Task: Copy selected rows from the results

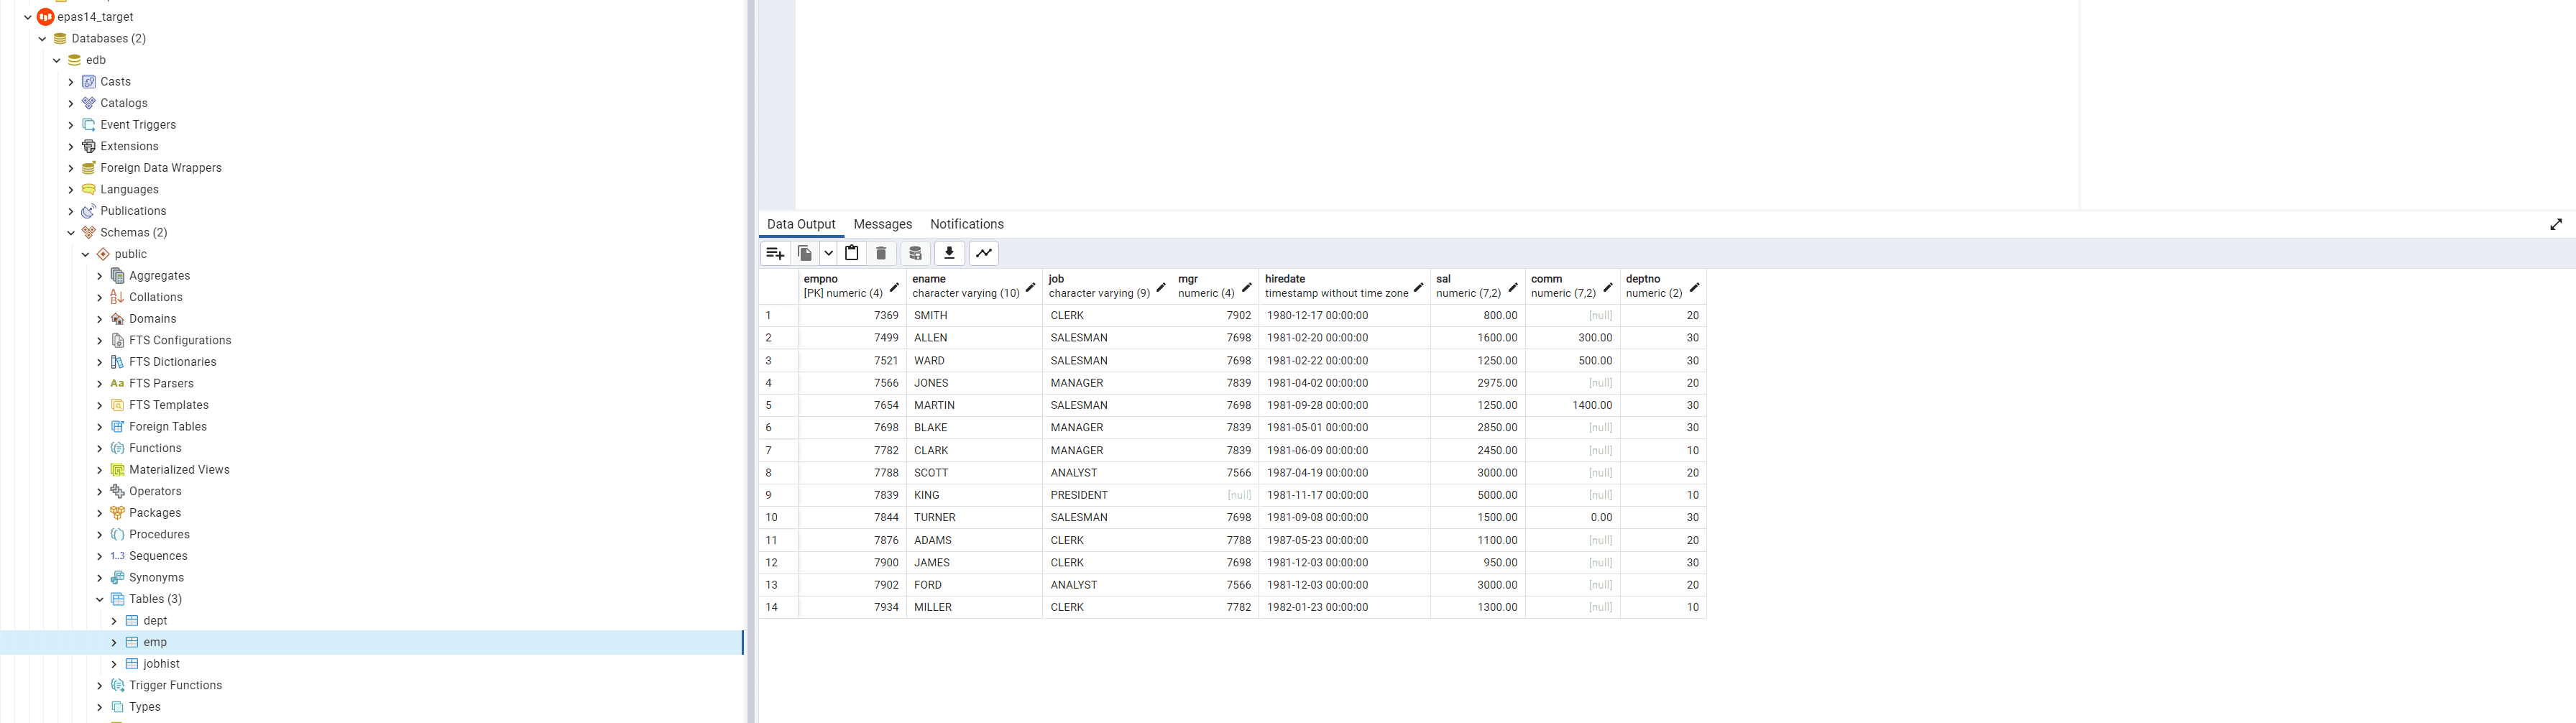Action: pyautogui.click(x=804, y=253)
